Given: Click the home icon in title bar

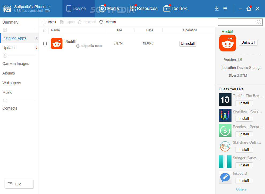Looking at the screenshot, I should point(249,9).
